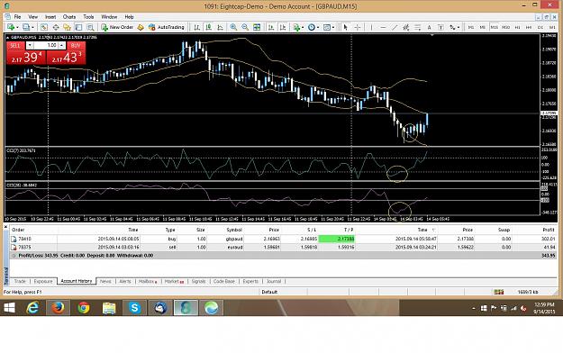Enable Auto Scroll chart icon

point(271,27)
